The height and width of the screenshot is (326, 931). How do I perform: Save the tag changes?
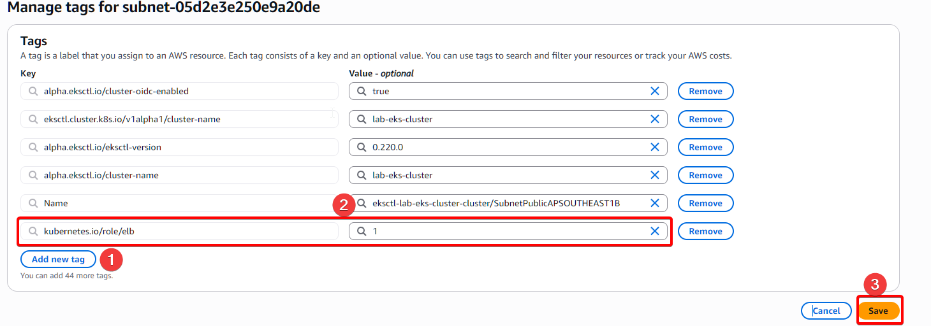(878, 311)
